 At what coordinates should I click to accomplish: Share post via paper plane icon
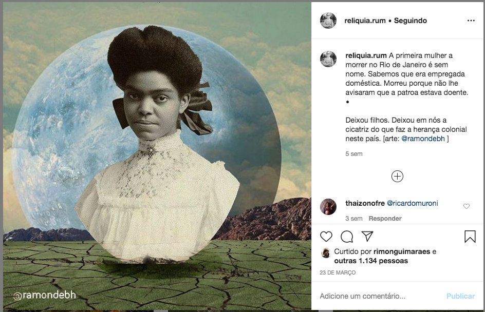tap(367, 237)
